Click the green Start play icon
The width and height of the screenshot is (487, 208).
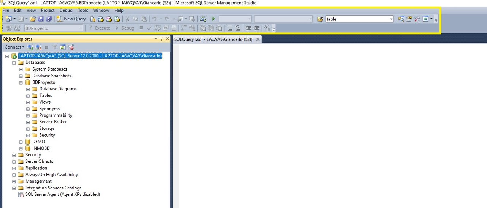pyautogui.click(x=213, y=19)
